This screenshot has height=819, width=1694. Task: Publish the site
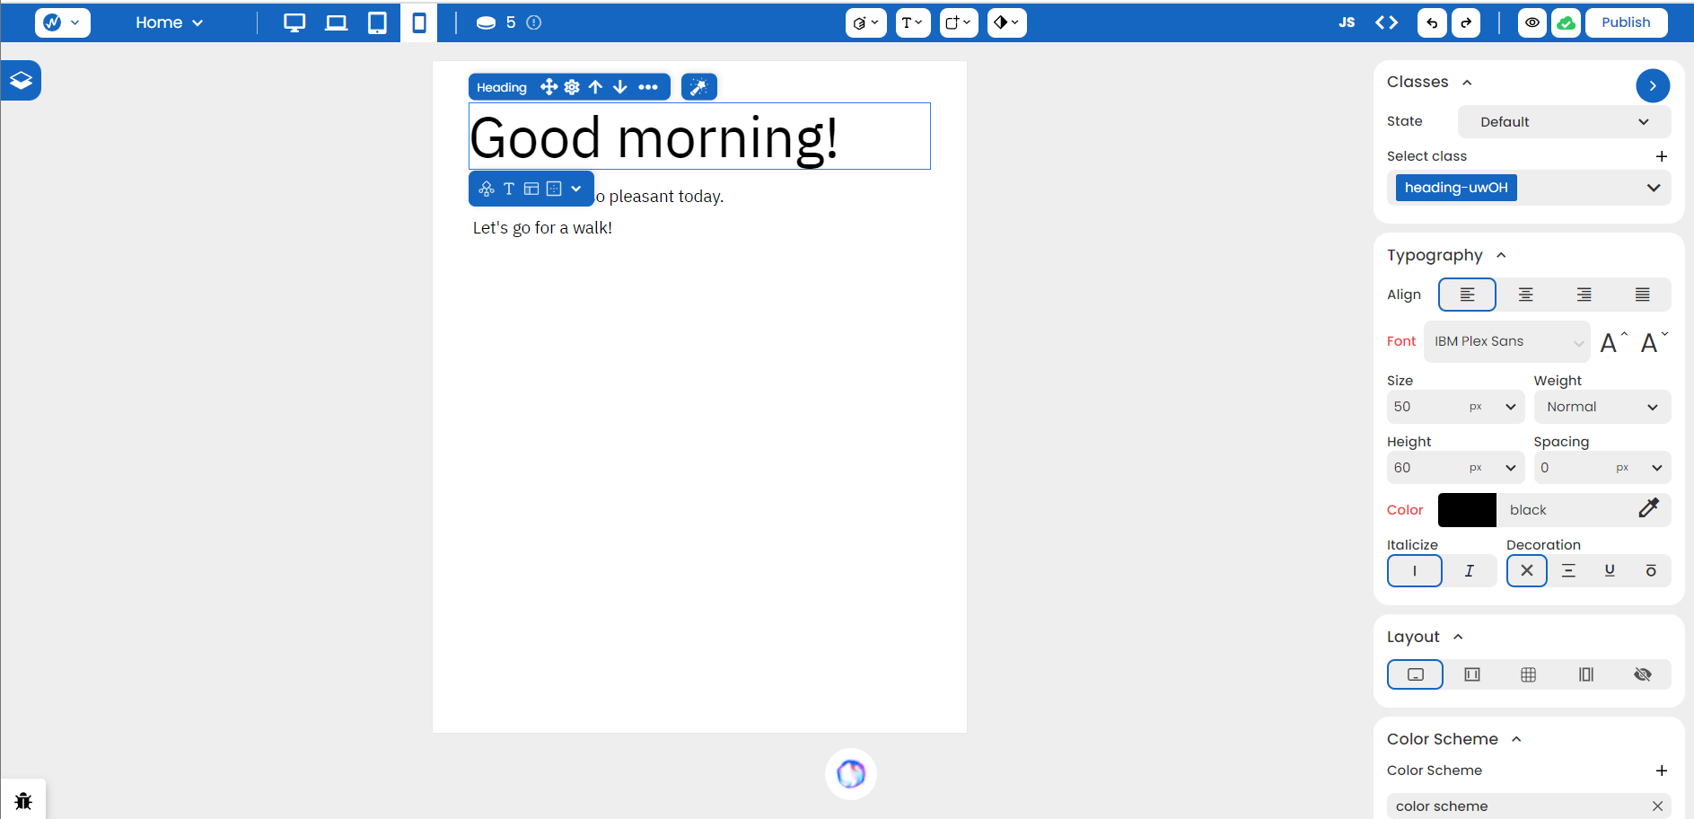click(1626, 22)
